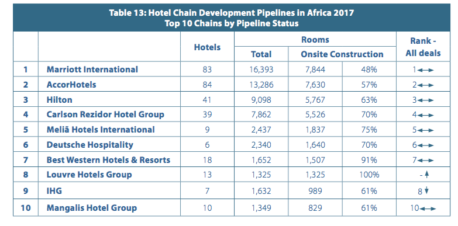Select the Onsite Construction column header

click(342, 54)
